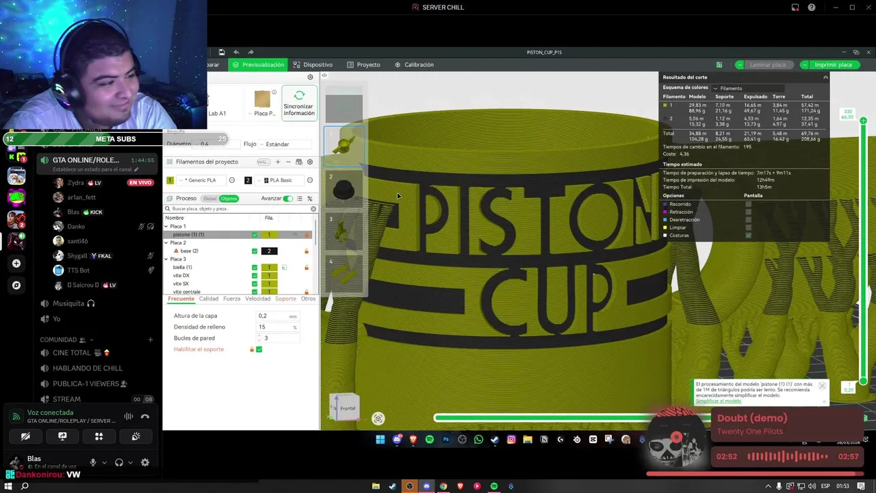Open Spotify from the Windows taskbar
Image resolution: width=876 pixels, height=493 pixels.
point(494,486)
